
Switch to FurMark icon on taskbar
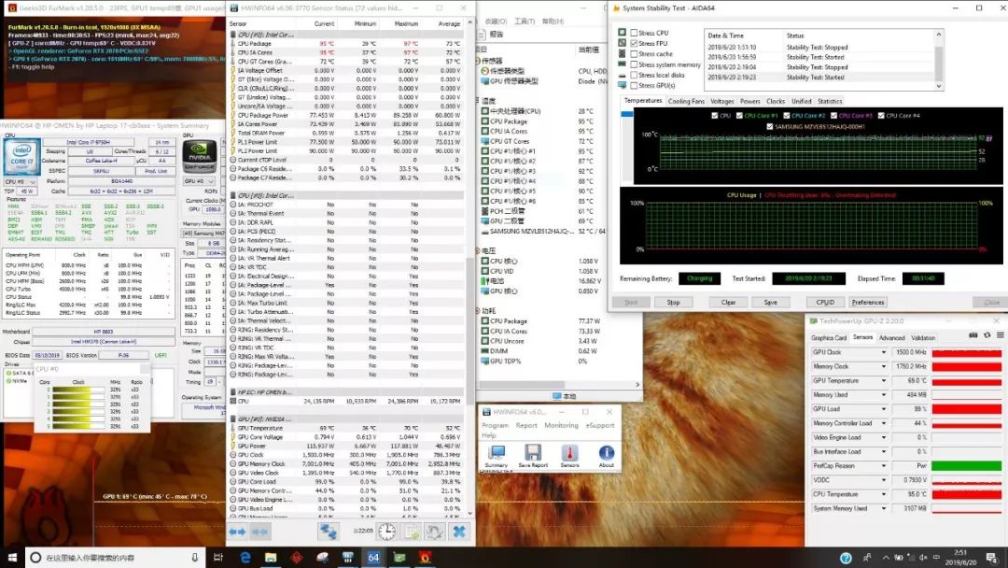click(425, 557)
